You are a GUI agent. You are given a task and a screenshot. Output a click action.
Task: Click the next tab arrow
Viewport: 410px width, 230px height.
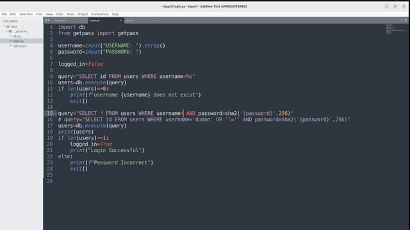click(49, 20)
